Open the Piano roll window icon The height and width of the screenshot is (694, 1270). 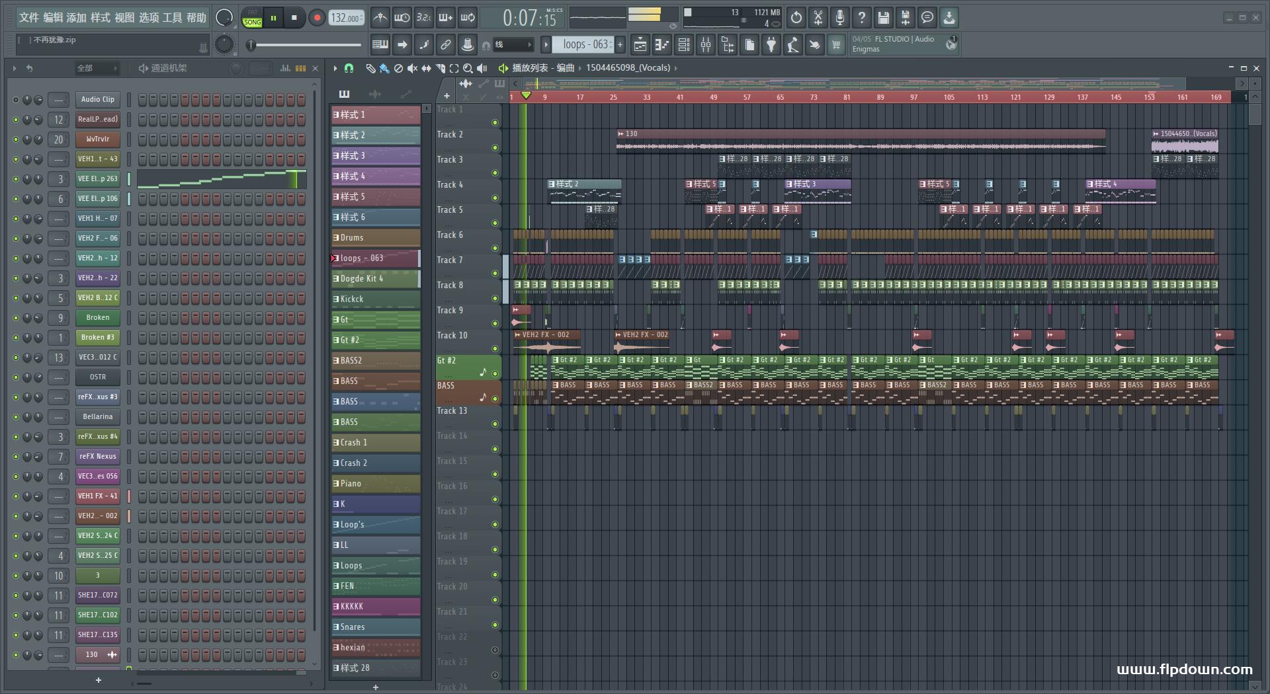(661, 45)
